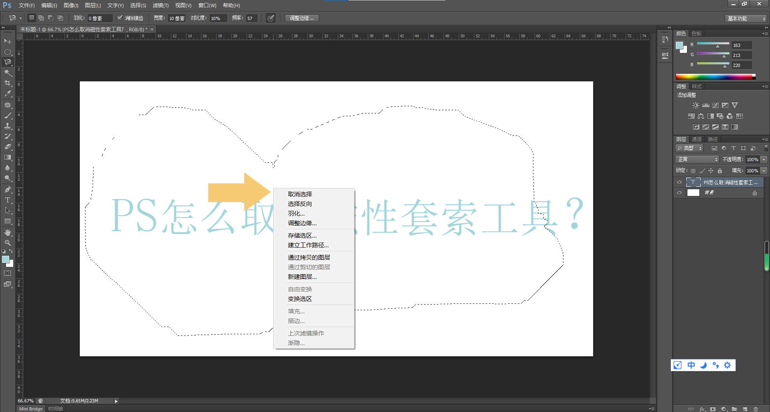
Task: Open Mini Bridge at the bottom
Action: pyautogui.click(x=30, y=408)
